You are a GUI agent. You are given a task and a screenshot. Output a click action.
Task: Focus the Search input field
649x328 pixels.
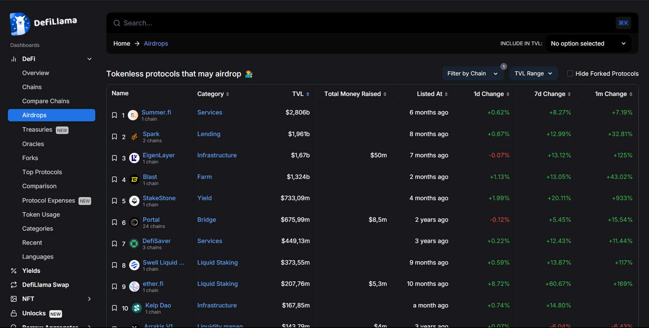pyautogui.click(x=363, y=23)
